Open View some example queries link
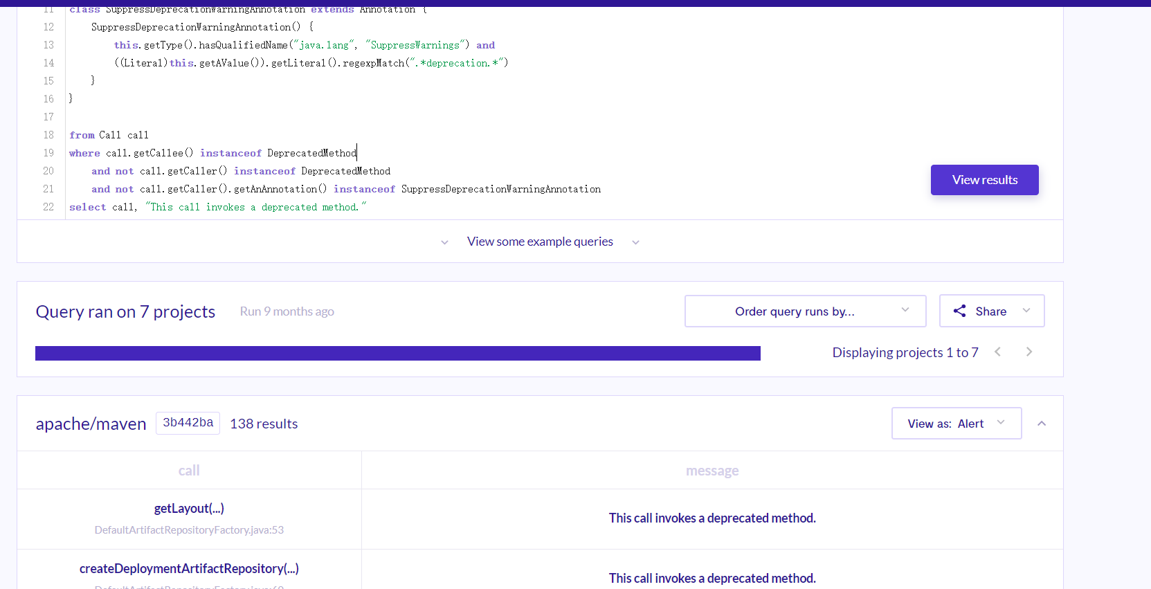This screenshot has height=589, width=1151. 540,242
